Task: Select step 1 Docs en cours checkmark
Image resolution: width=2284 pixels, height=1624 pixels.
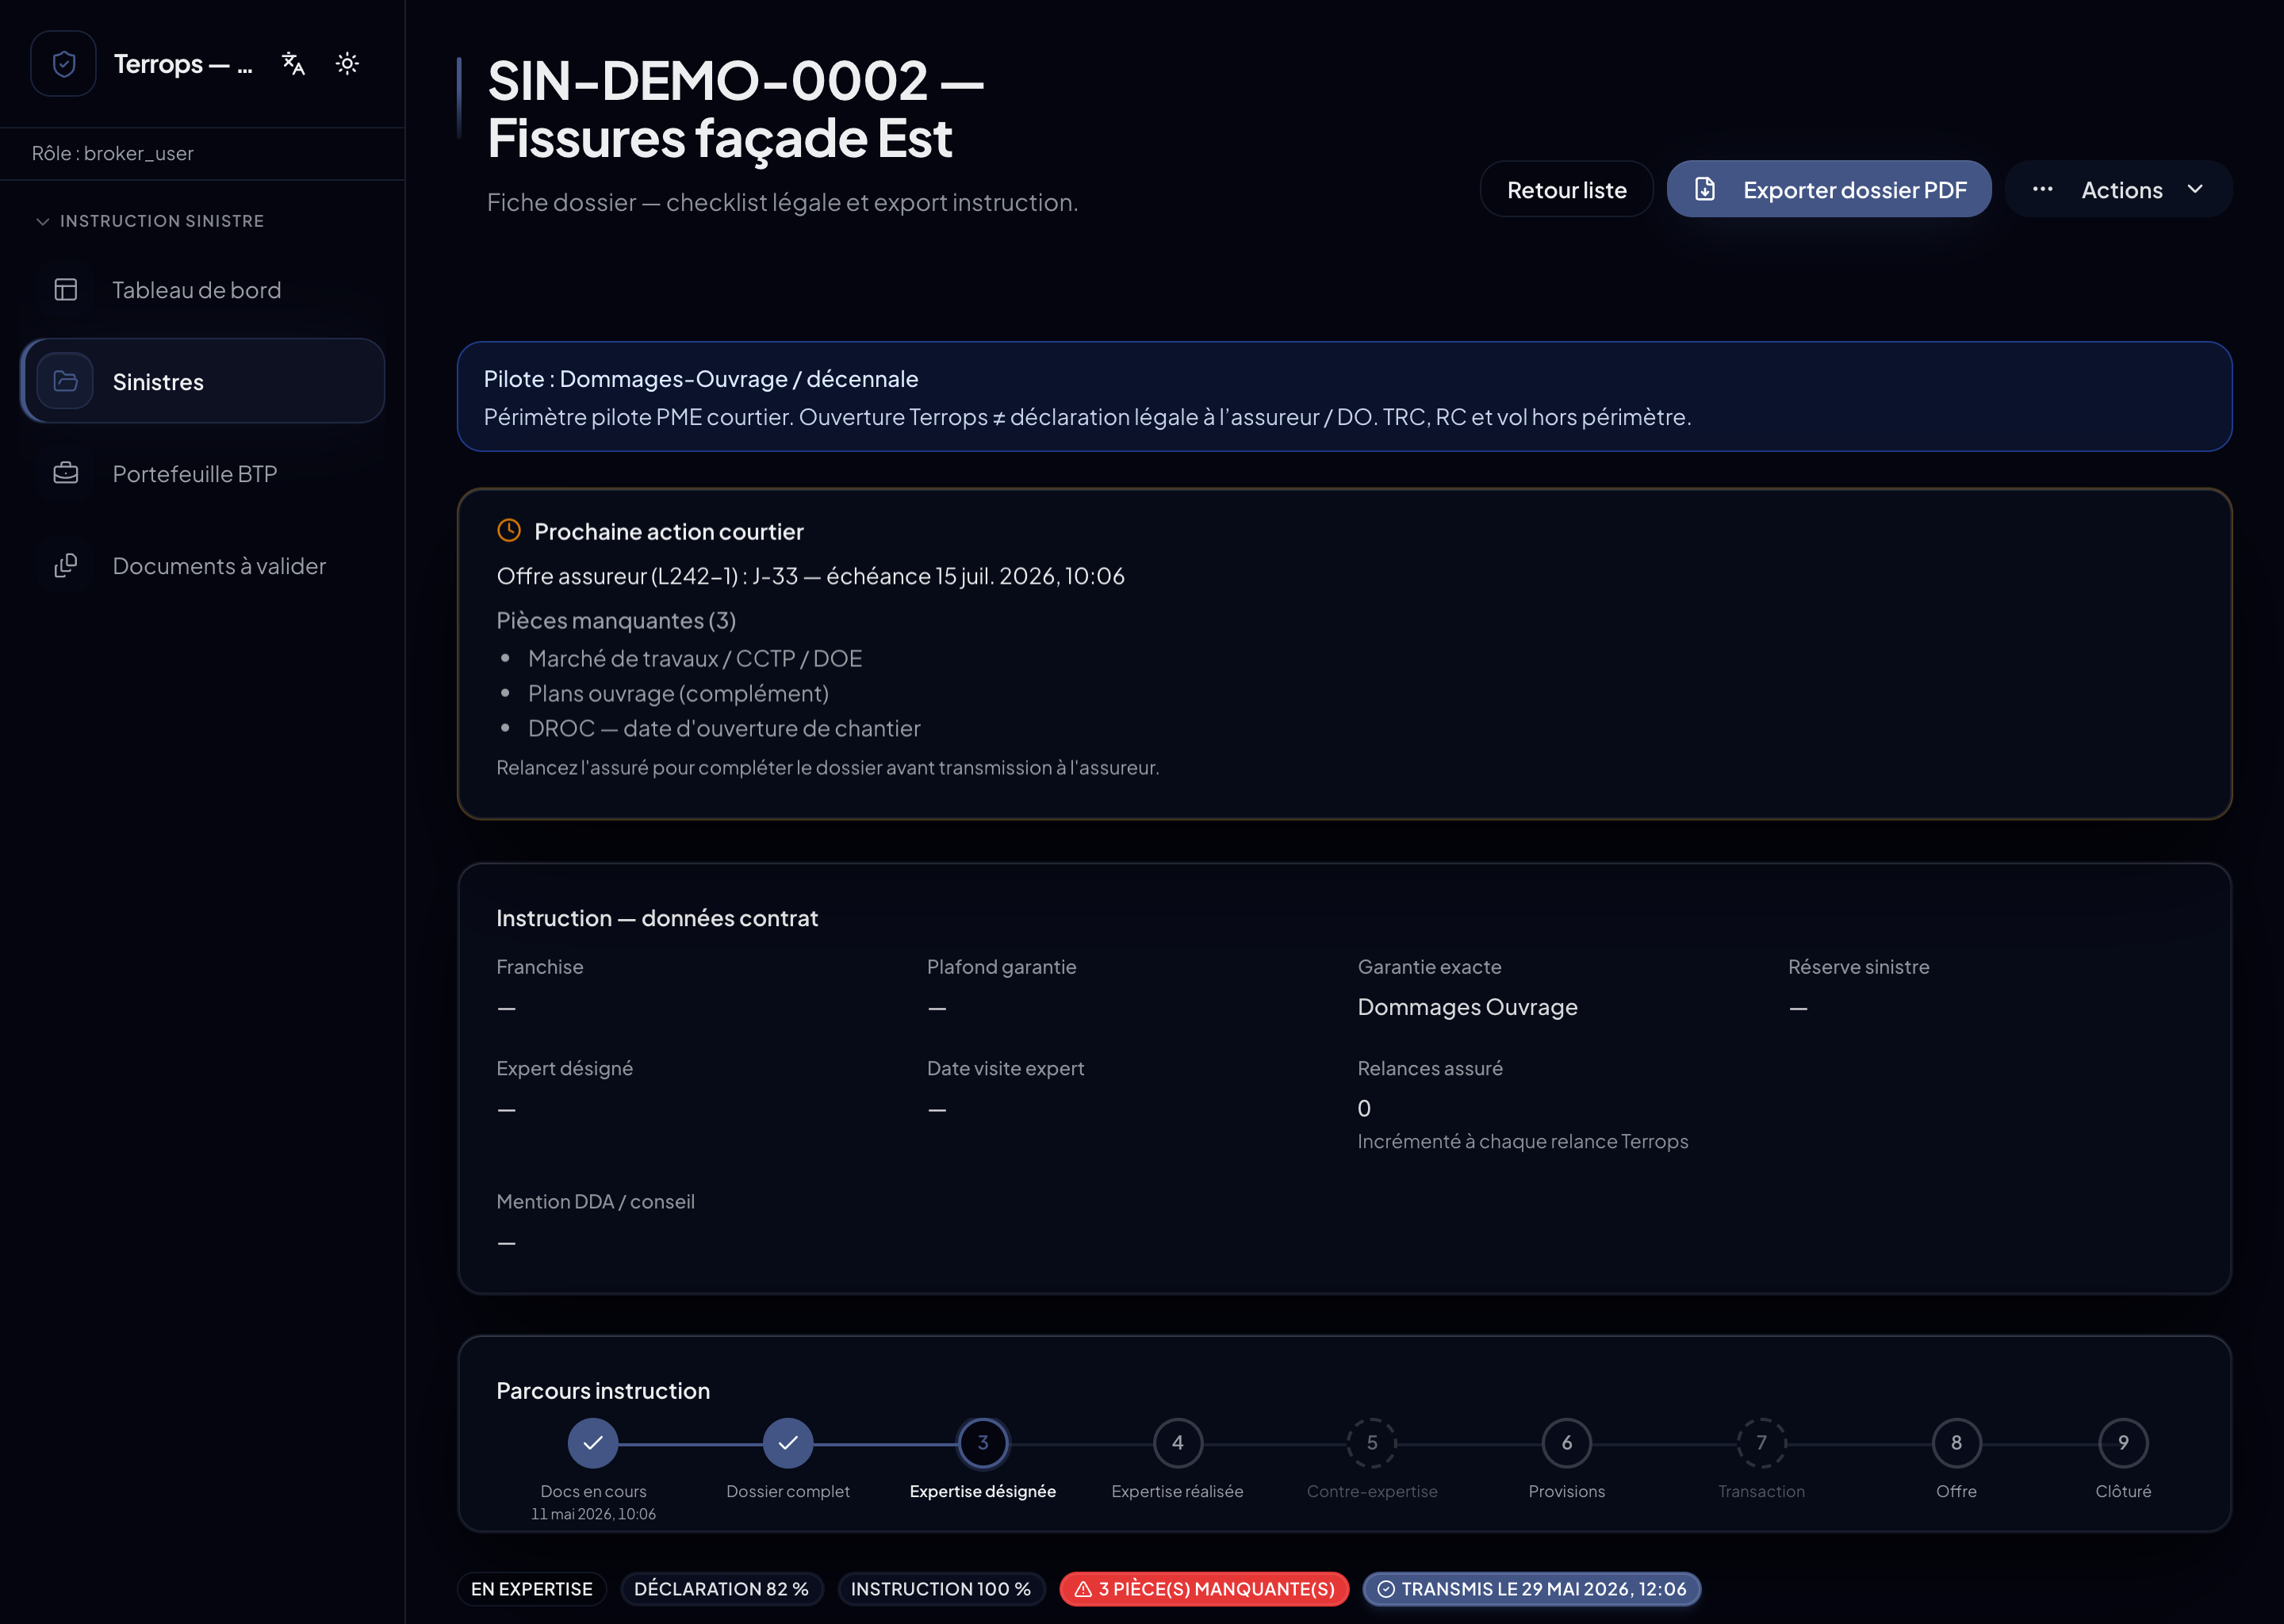Action: click(593, 1443)
